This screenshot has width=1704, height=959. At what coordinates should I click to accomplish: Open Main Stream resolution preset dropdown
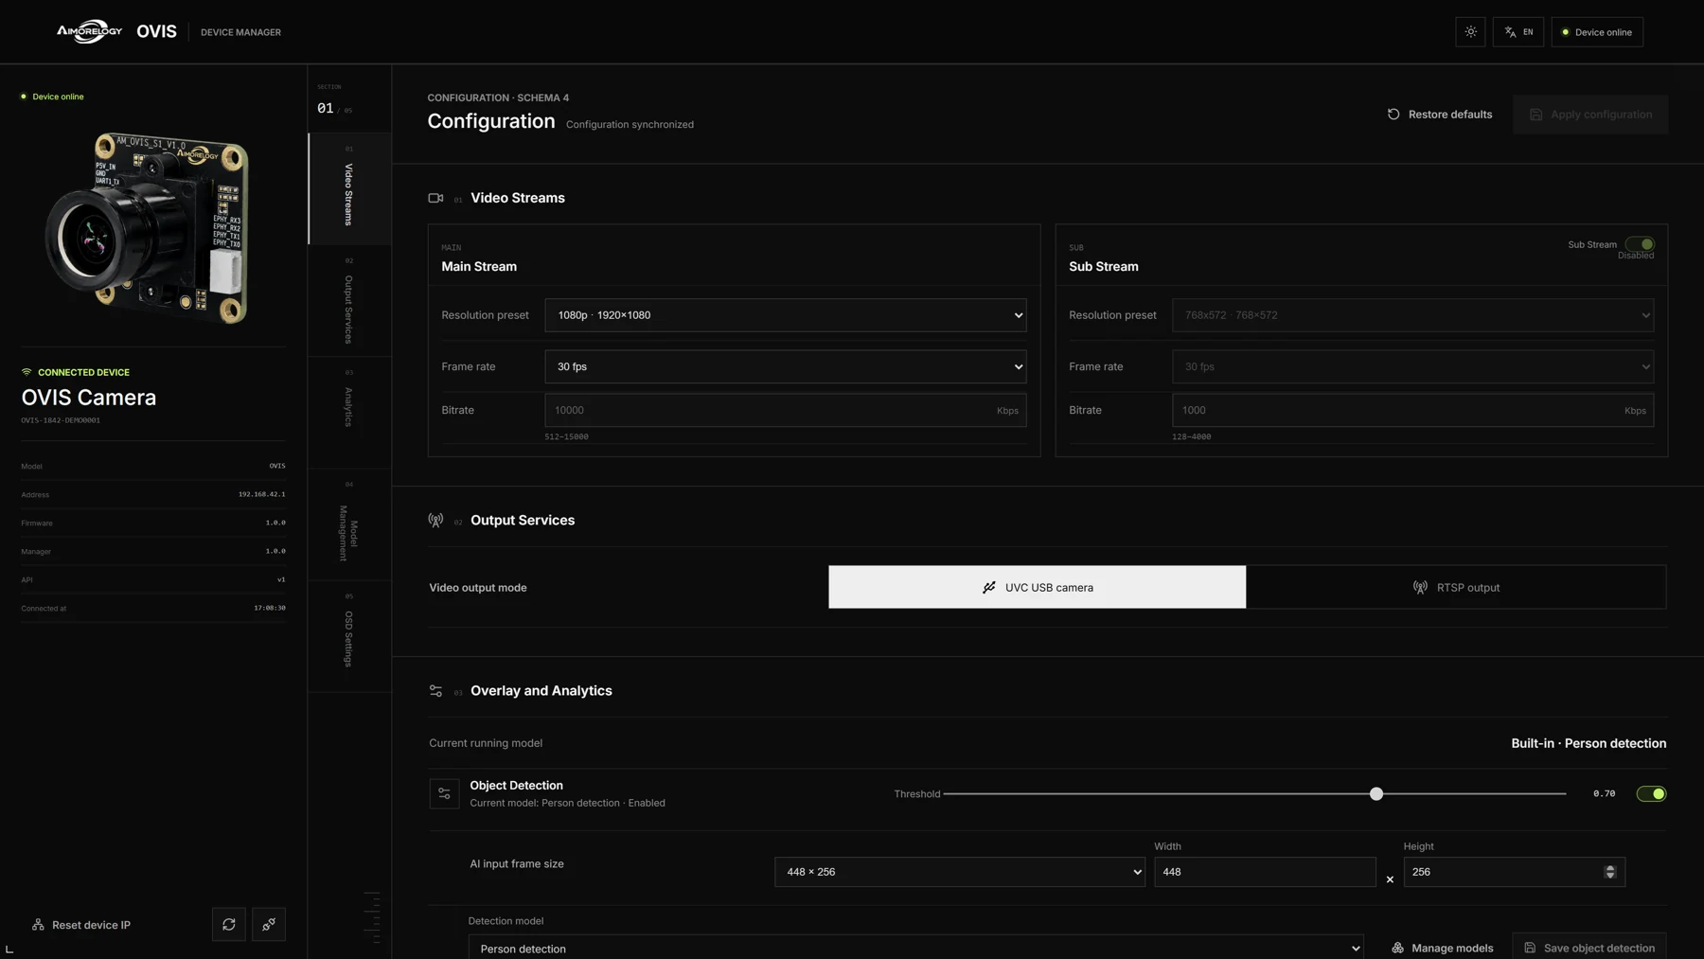point(786,315)
